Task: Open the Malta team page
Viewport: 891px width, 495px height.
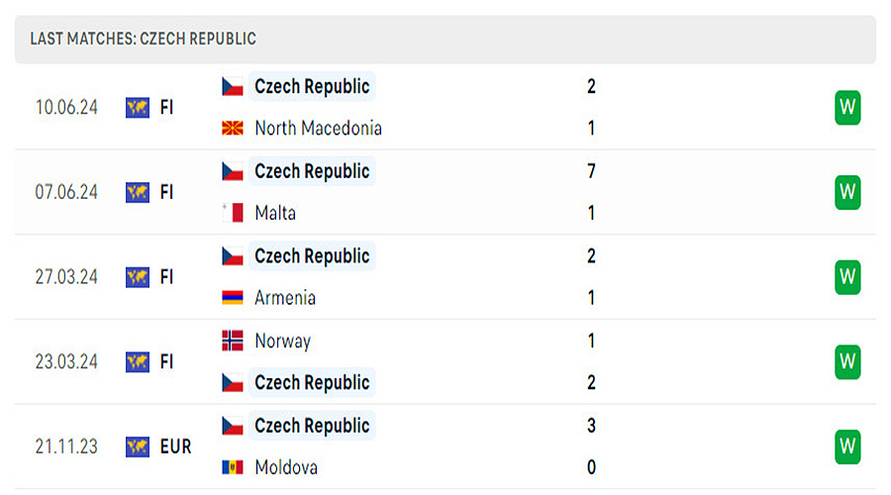Action: click(275, 213)
